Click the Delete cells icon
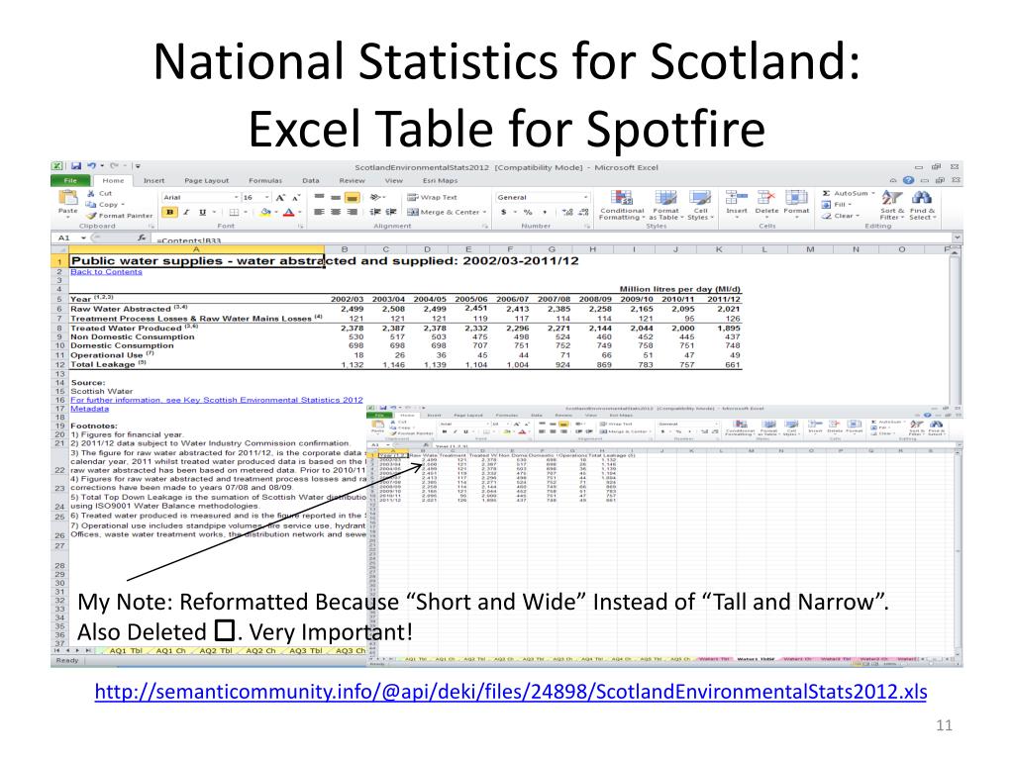Image resolution: width=1014 pixels, height=760 pixels. pos(766,198)
